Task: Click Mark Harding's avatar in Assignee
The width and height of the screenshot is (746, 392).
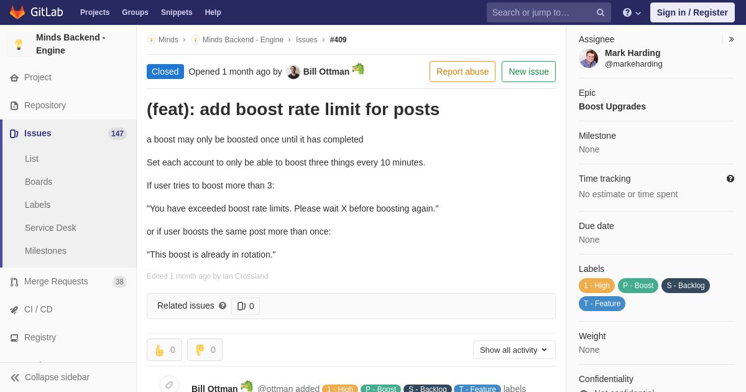Action: [x=589, y=58]
